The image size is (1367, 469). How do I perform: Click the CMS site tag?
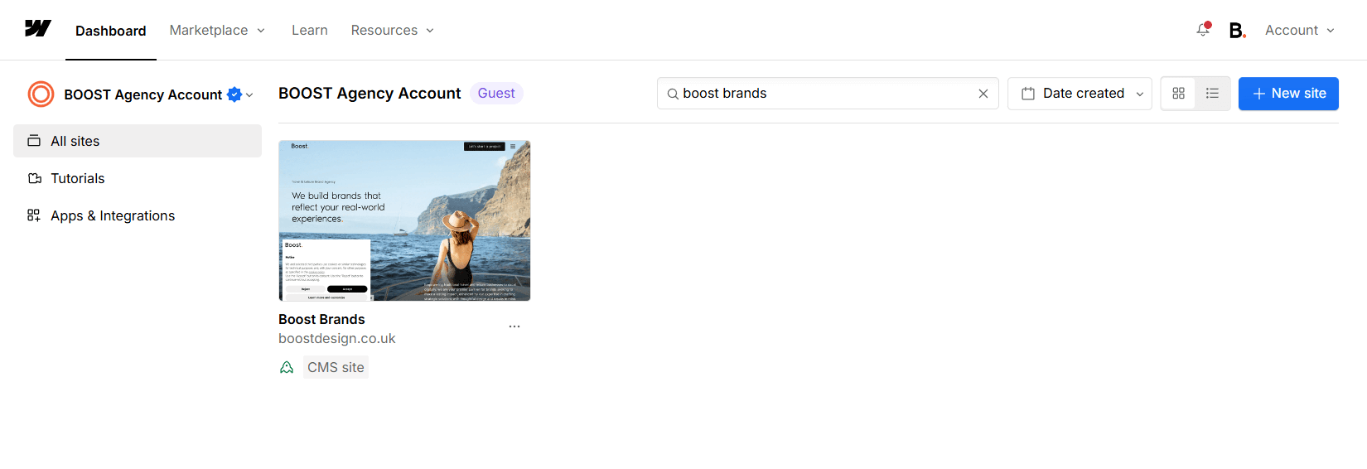click(336, 367)
